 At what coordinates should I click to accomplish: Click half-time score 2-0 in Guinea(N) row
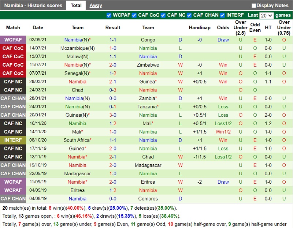pyautogui.click(x=268, y=115)
